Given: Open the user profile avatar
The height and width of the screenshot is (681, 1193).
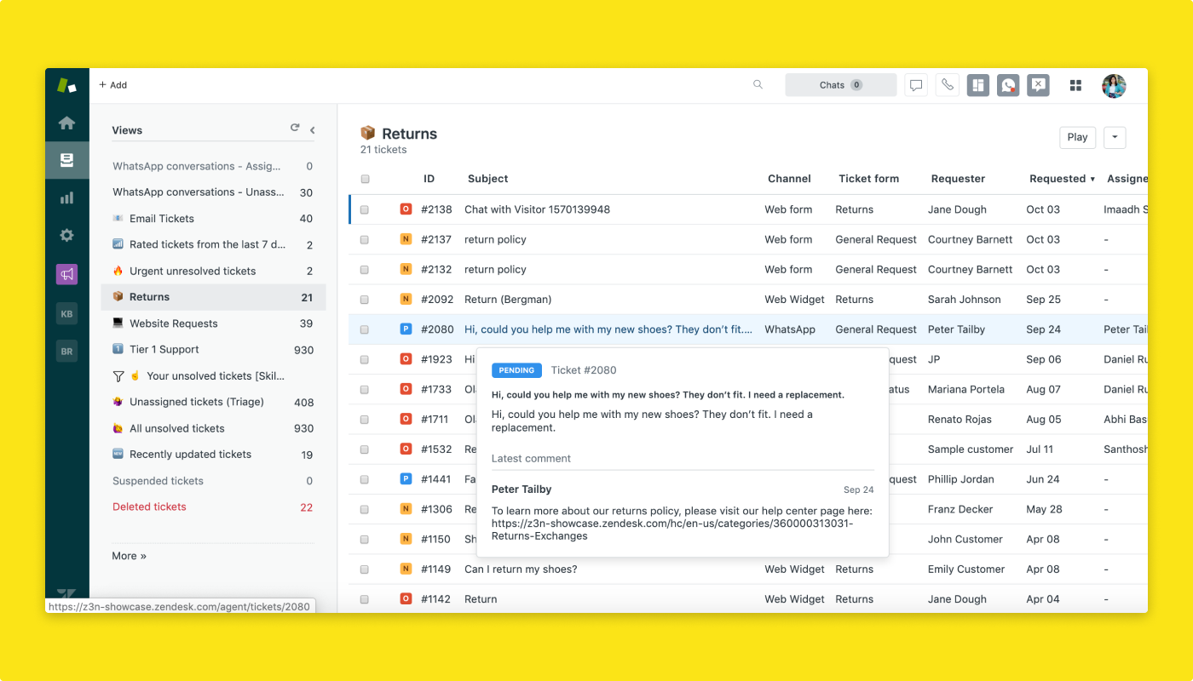Looking at the screenshot, I should (x=1114, y=85).
